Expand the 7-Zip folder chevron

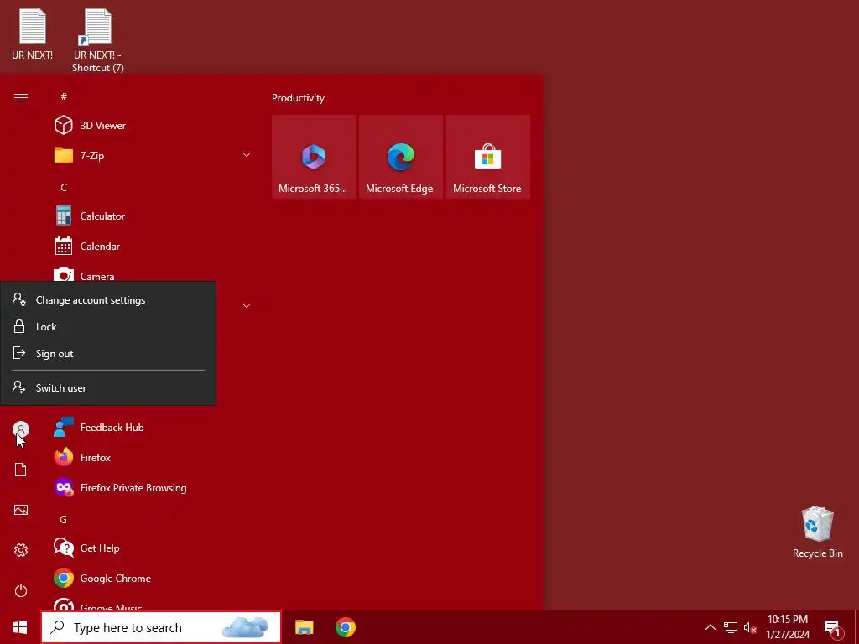coord(247,155)
